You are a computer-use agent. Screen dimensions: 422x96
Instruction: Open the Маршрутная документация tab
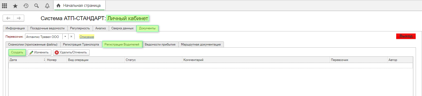(201, 44)
